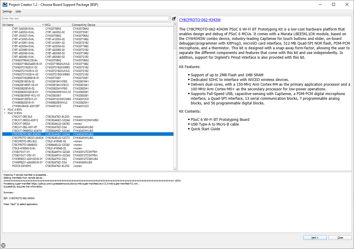The image size is (354, 249).
Task: Select the CY8CKIT-062-BLE kit row
Action: [88, 116]
